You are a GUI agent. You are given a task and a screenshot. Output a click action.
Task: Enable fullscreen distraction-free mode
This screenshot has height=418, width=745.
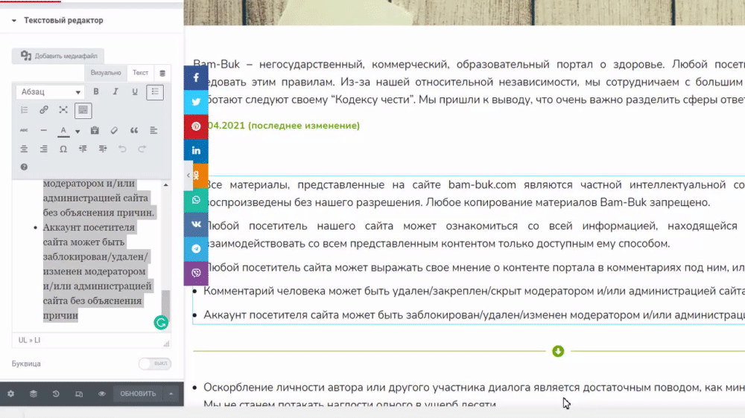click(x=63, y=110)
